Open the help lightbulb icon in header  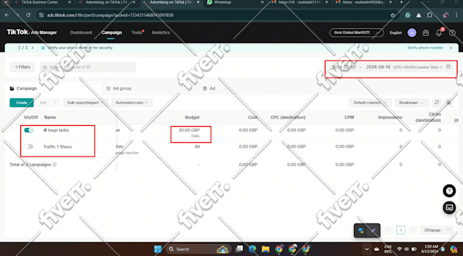[x=452, y=33]
